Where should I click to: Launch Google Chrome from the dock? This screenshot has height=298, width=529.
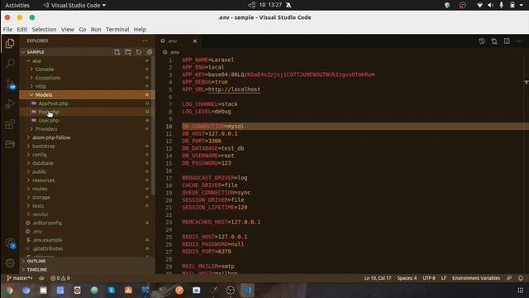pyautogui.click(x=9, y=291)
